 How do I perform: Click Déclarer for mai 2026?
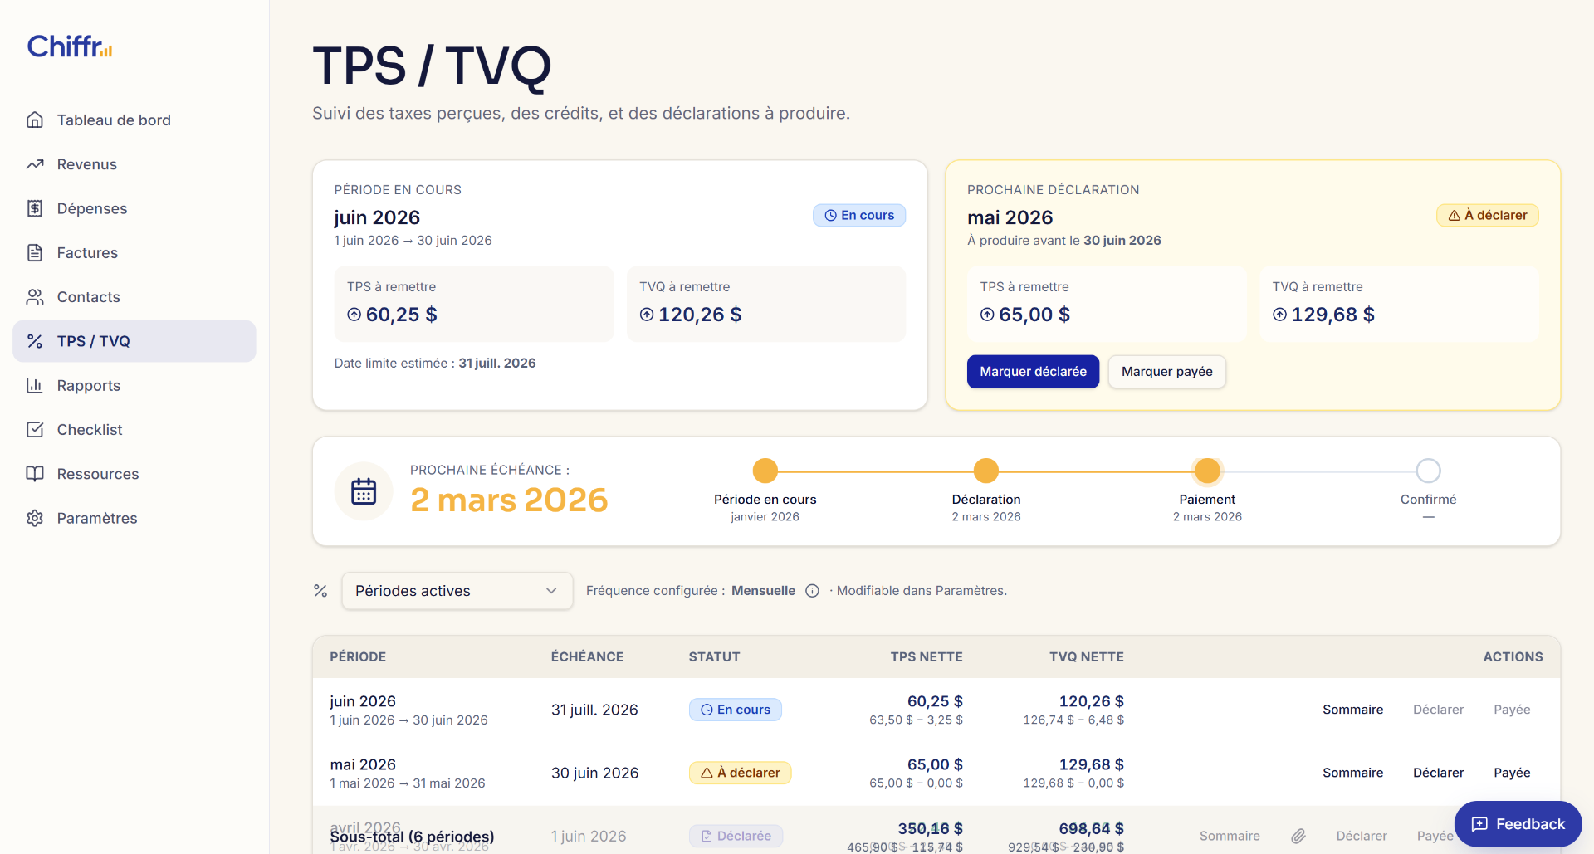[1438, 773]
